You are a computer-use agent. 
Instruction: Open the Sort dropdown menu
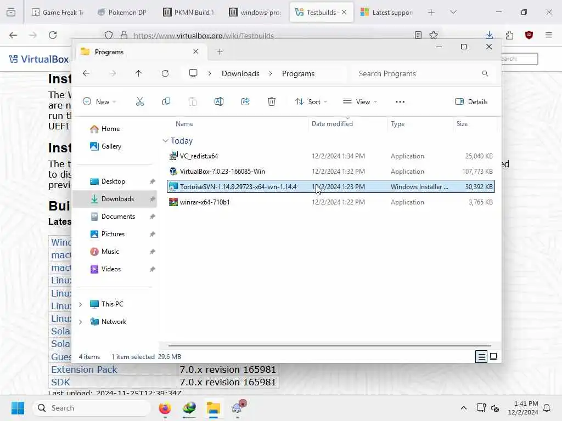click(x=311, y=101)
